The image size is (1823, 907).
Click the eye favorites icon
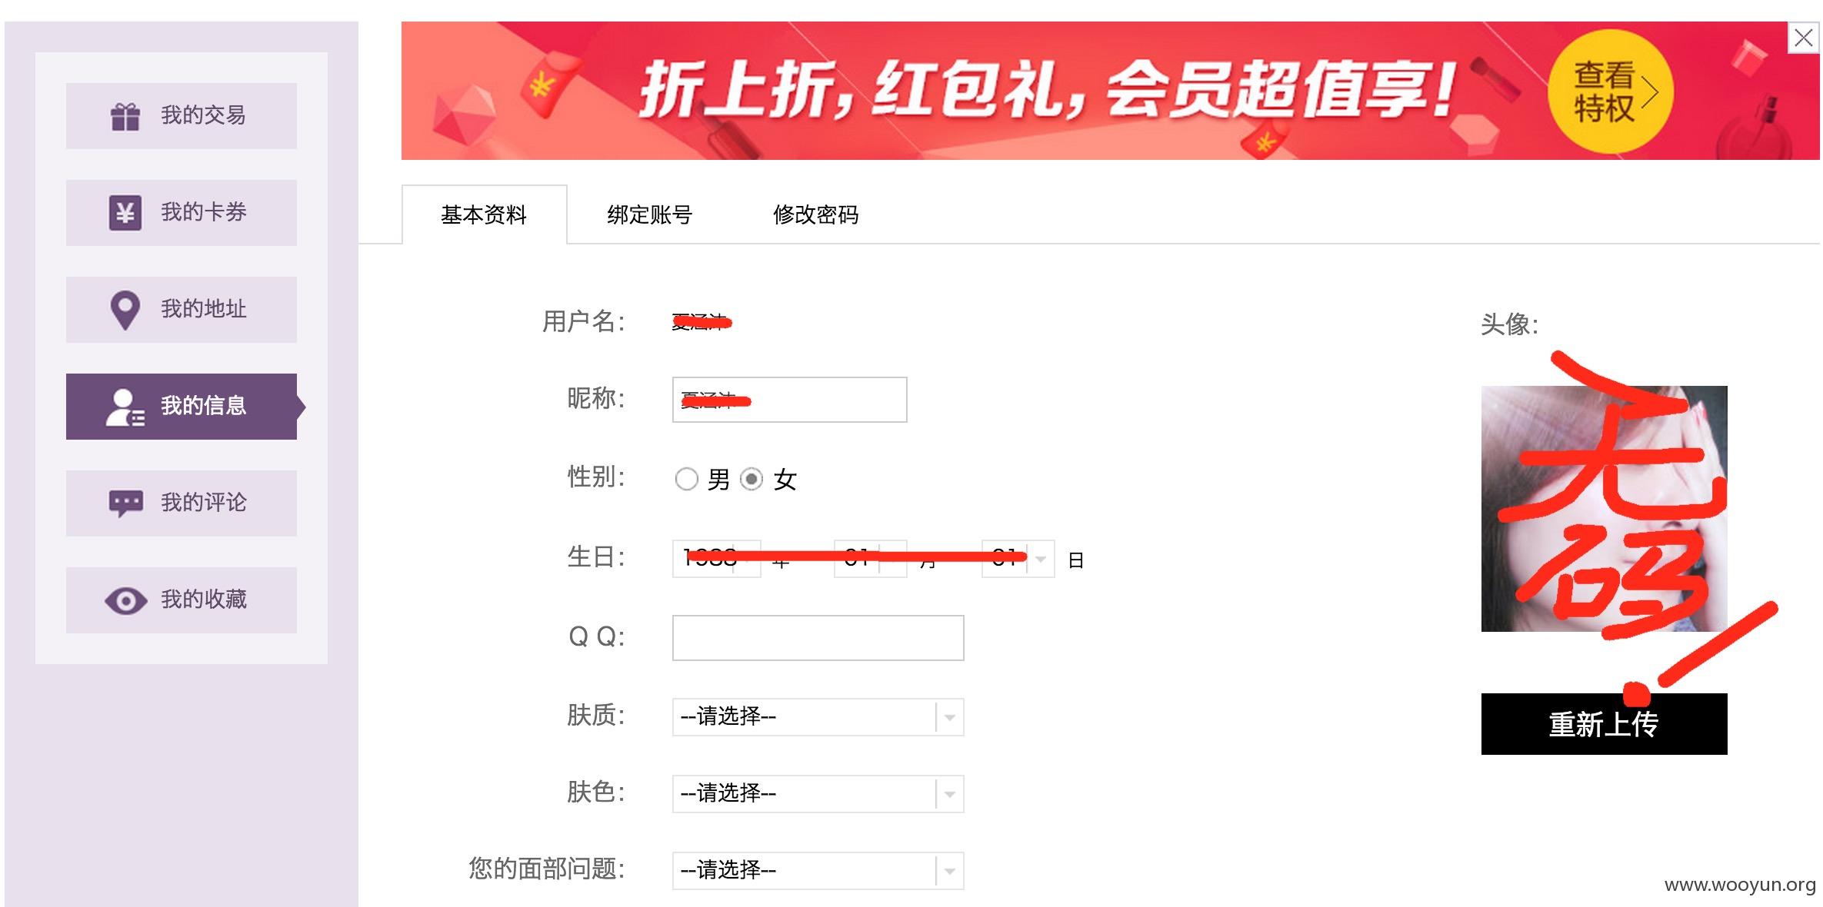click(x=125, y=600)
